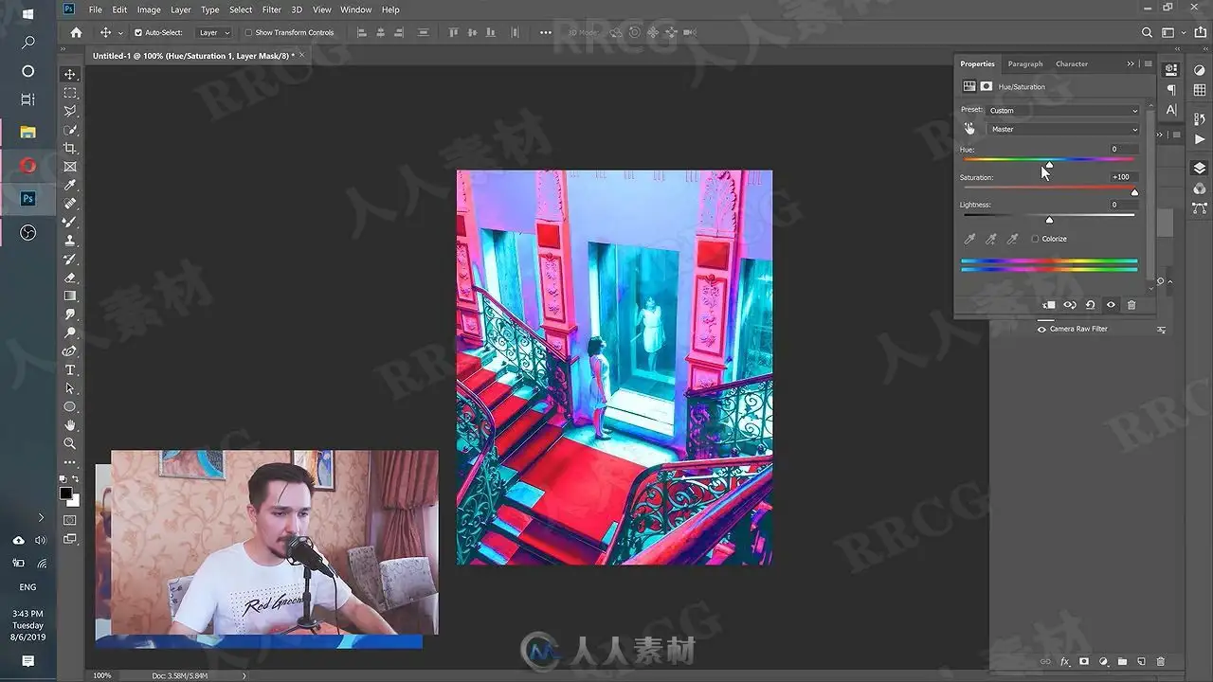This screenshot has height=682, width=1213.
Task: Switch foreground and background colors
Action: click(x=75, y=479)
